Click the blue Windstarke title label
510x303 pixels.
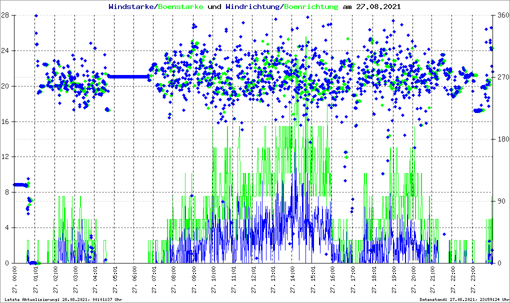pyautogui.click(x=132, y=6)
